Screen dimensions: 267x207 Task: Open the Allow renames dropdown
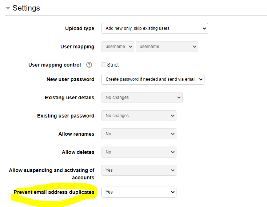click(x=139, y=134)
